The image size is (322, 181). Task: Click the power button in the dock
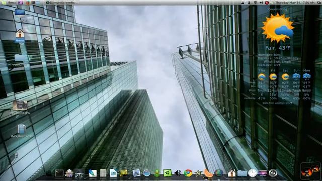coord(273,173)
